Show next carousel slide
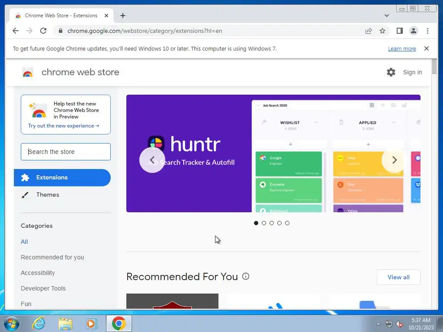Screen dimensions: 443x332 395,160
